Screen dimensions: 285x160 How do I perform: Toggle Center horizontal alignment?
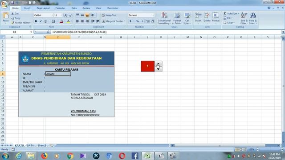tap(82, 21)
